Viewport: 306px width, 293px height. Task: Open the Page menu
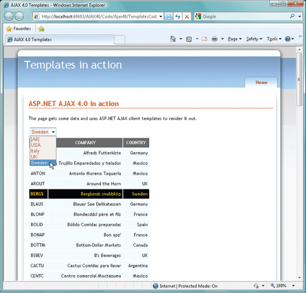[234, 39]
